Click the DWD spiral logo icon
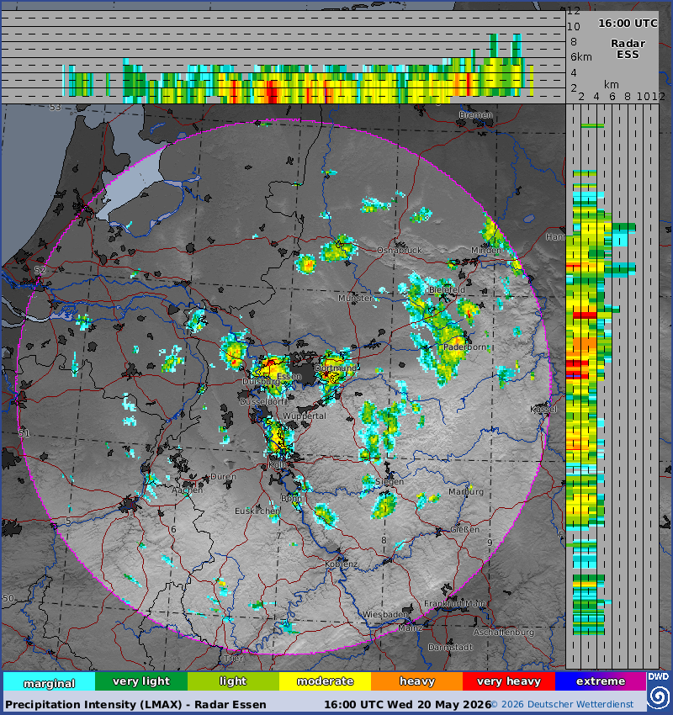The height and width of the screenshot is (715, 673). tap(659, 696)
